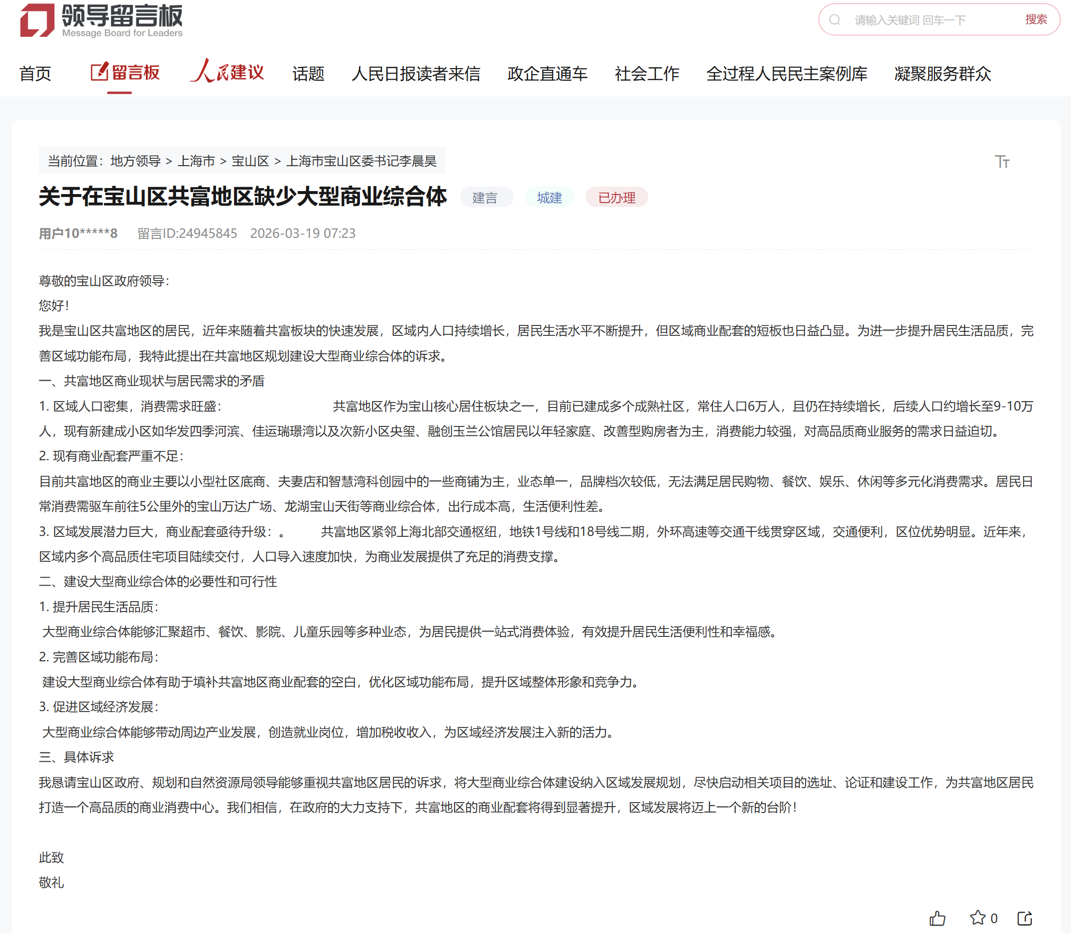The image size is (1071, 933).
Task: Click heading 二、建设大型商业综合体的必要性和可行性
Action: point(158,582)
